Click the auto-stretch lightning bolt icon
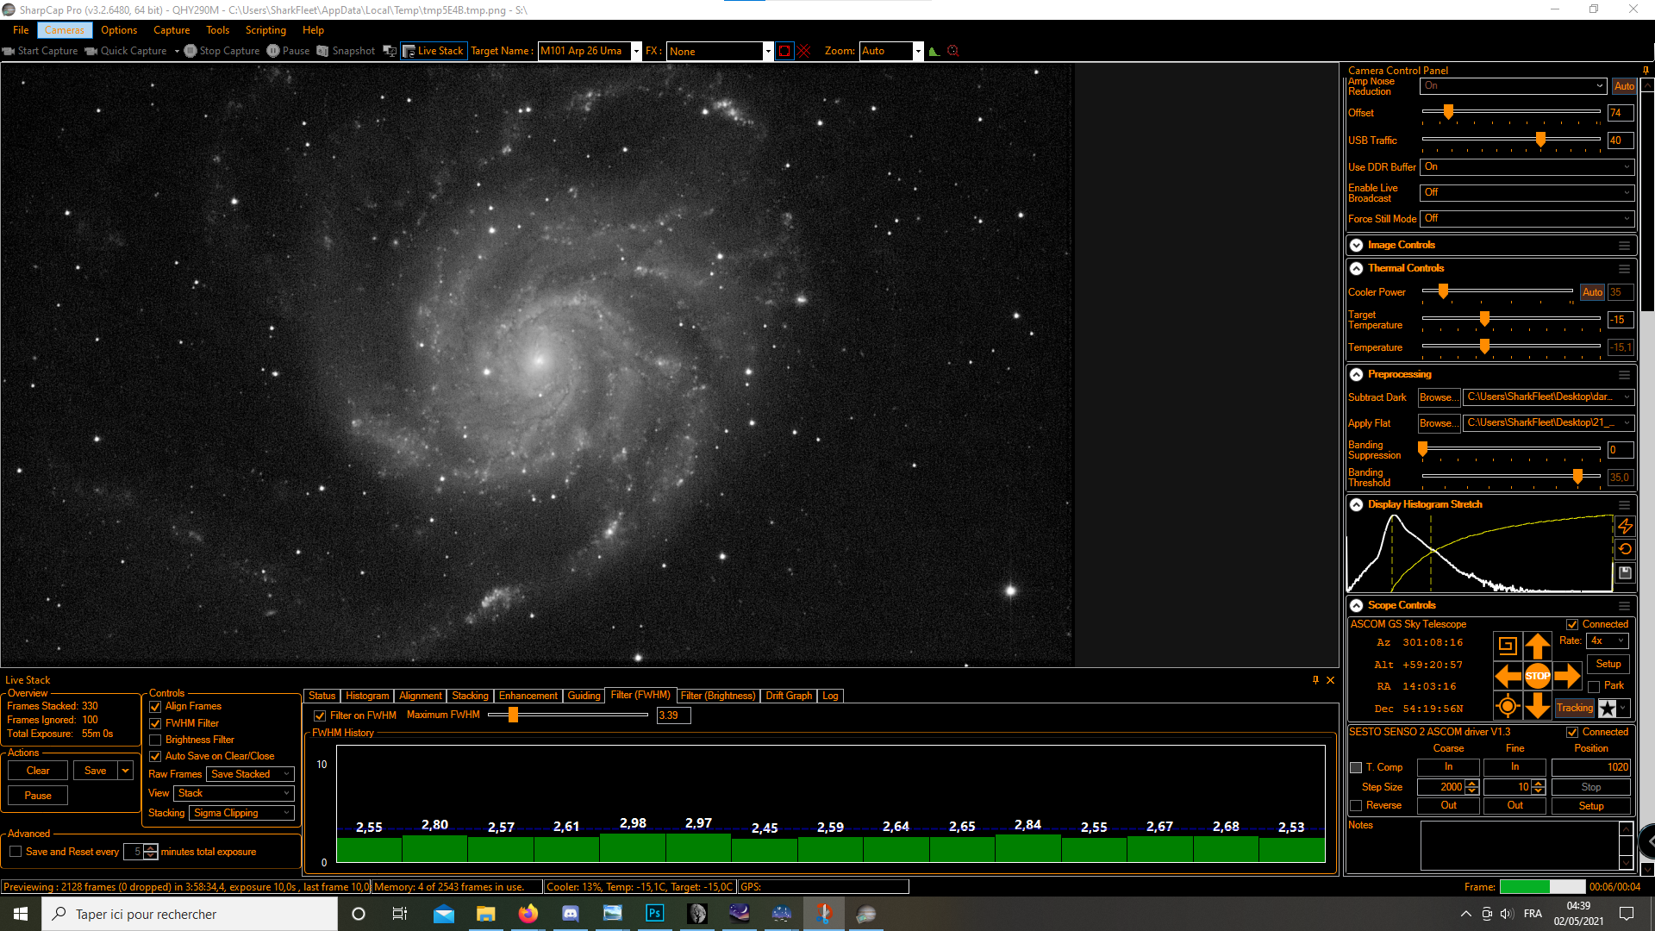The height and width of the screenshot is (931, 1655). pyautogui.click(x=1625, y=526)
